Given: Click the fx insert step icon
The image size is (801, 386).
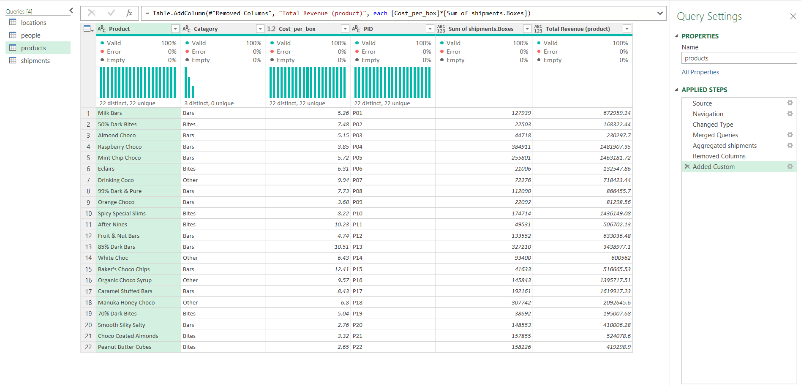Looking at the screenshot, I should pos(129,13).
